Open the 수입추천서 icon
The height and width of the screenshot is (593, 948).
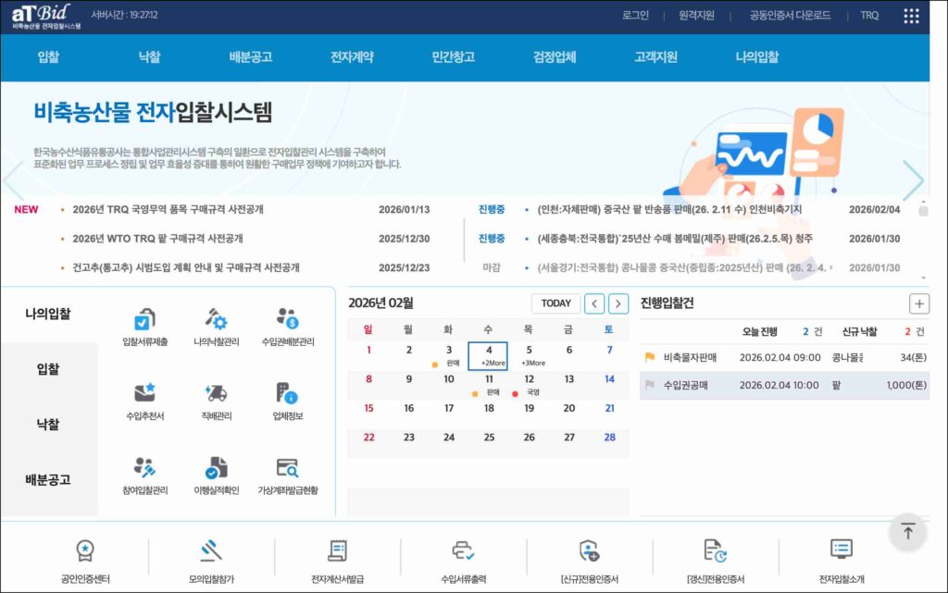tap(144, 395)
